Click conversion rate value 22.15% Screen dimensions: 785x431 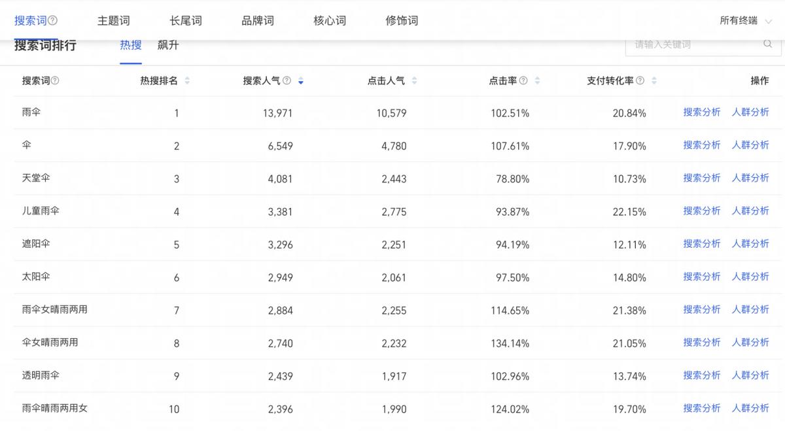click(x=629, y=212)
